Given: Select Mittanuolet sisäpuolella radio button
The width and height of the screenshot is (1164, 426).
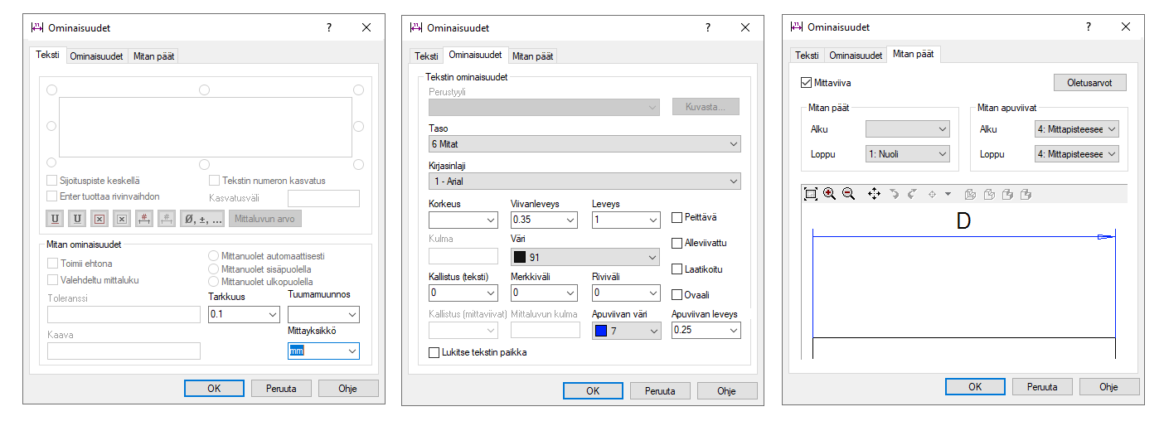Looking at the screenshot, I should [214, 269].
